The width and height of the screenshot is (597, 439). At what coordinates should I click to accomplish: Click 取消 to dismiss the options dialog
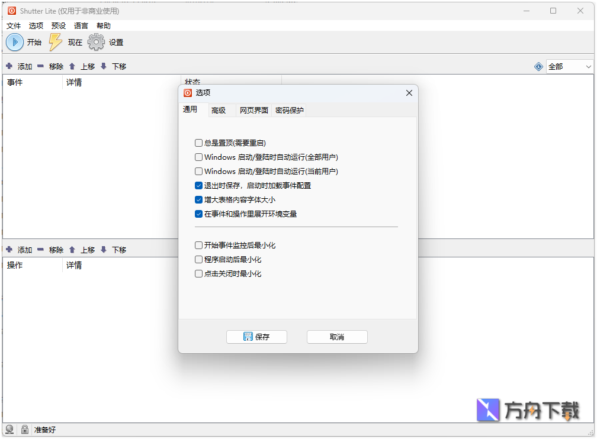click(x=336, y=337)
